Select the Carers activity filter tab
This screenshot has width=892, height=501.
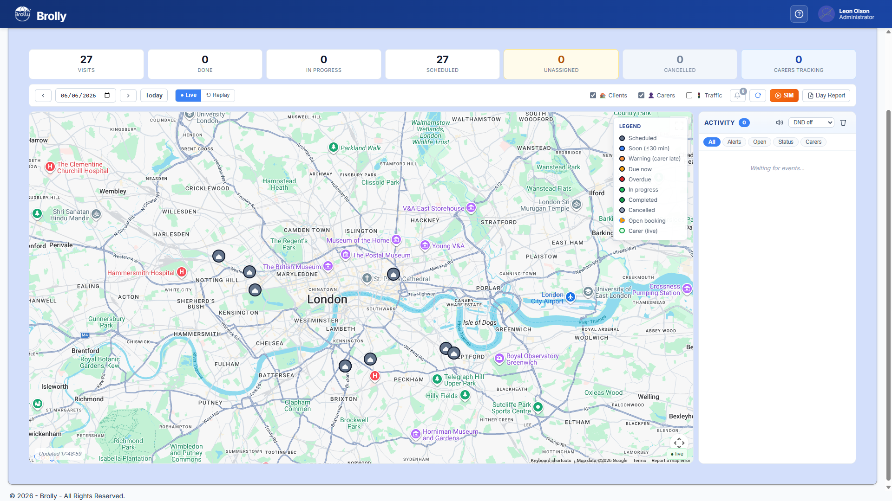tap(813, 142)
